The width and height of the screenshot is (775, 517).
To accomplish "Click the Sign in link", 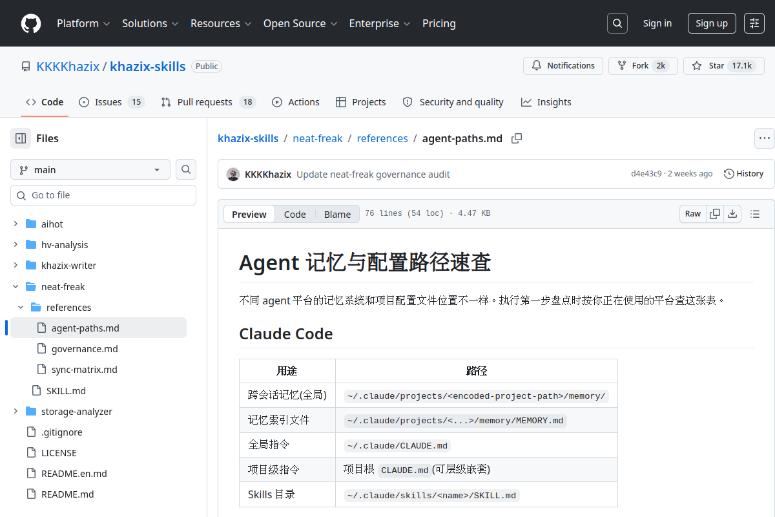I will pyautogui.click(x=657, y=23).
